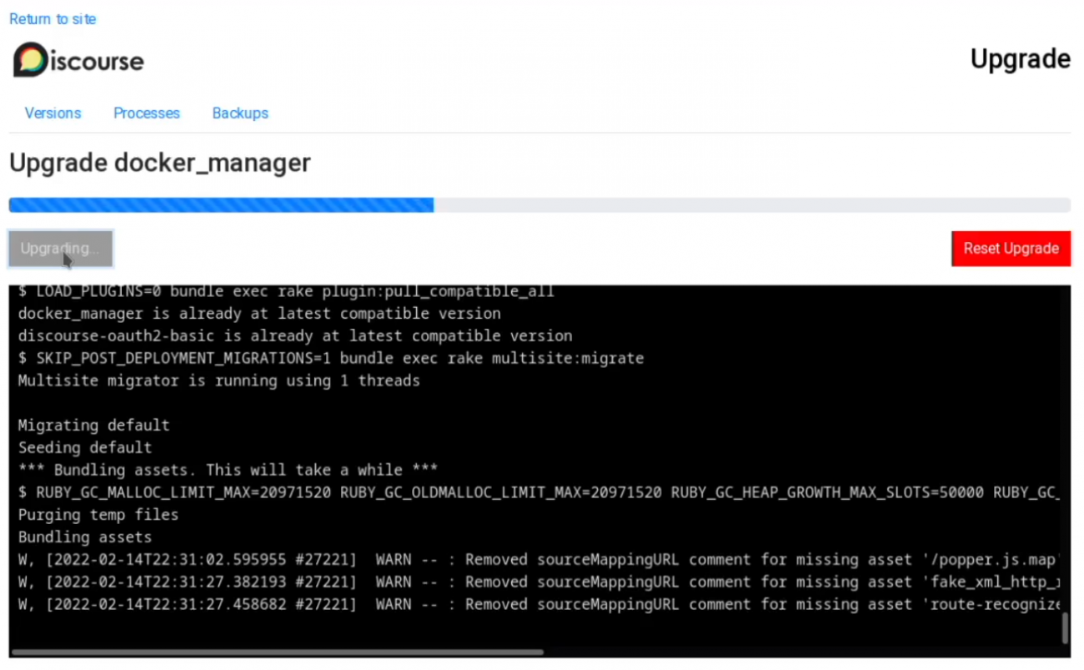Click the red Reset Upgrade button
This screenshot has height=670, width=1084.
(1011, 249)
